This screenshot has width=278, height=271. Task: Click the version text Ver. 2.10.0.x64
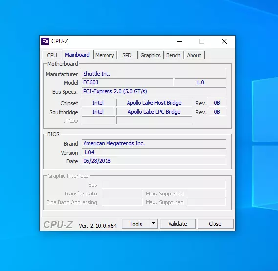tap(98, 226)
